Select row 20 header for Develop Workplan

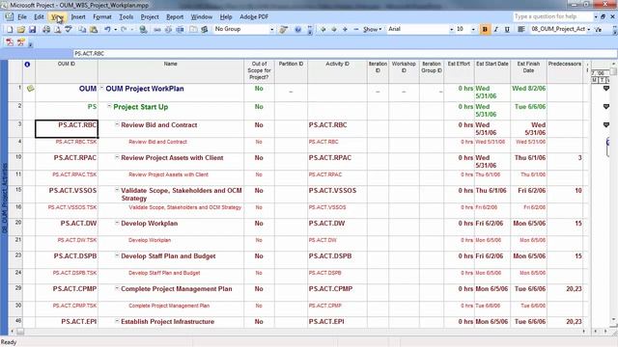[x=15, y=227]
